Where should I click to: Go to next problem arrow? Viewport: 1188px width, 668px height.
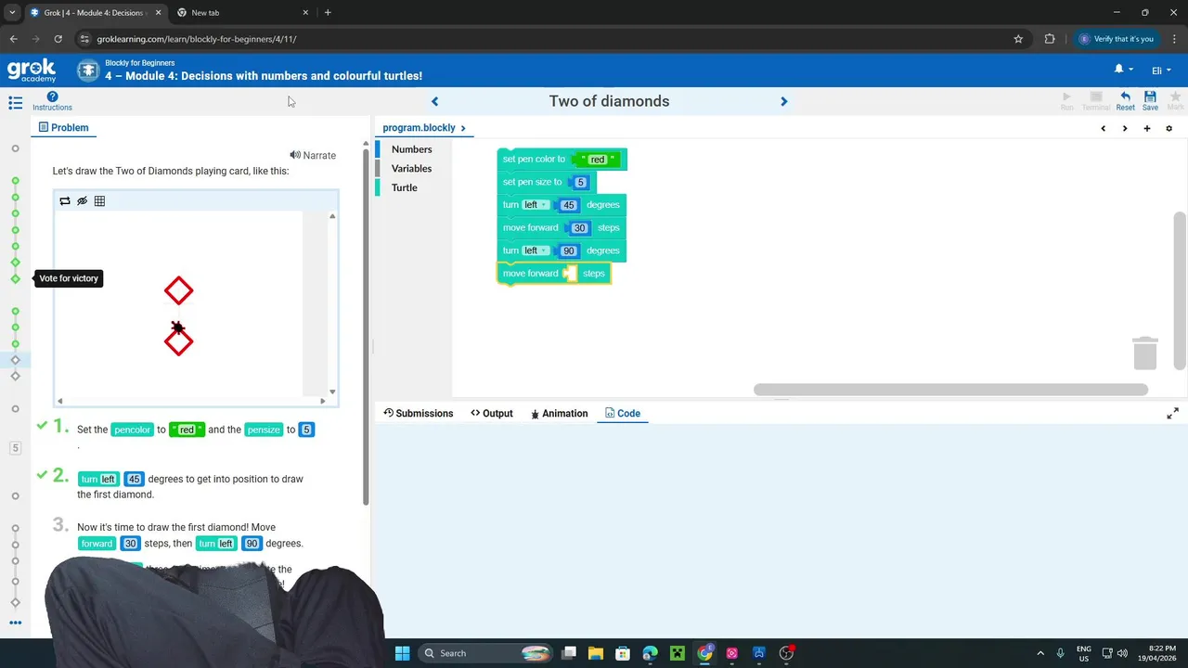783,101
